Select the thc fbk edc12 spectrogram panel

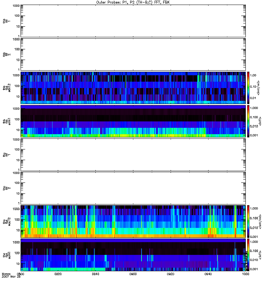(x=133, y=221)
